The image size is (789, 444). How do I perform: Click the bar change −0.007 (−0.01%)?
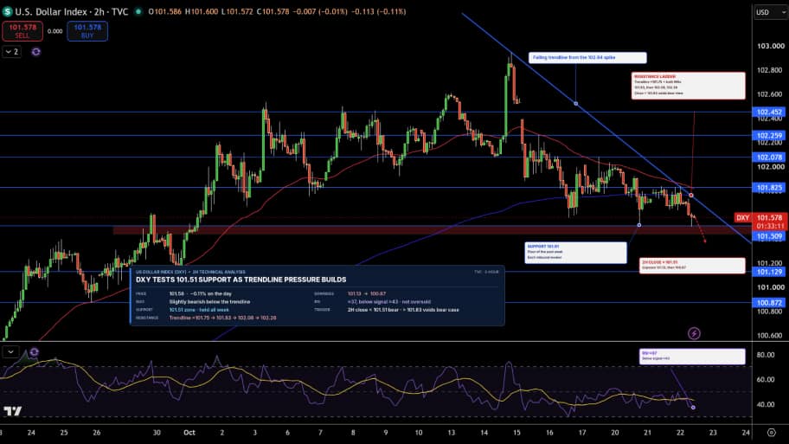click(320, 11)
